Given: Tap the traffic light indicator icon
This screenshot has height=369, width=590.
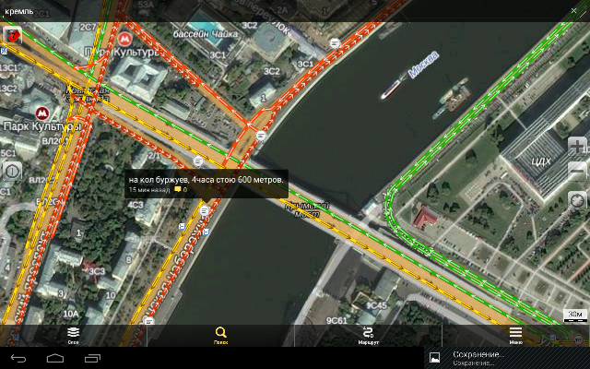Looking at the screenshot, I should (x=13, y=37).
